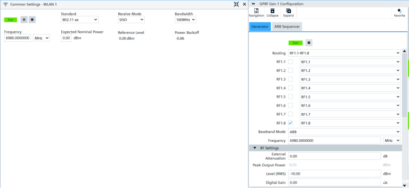
Task: Open the RF1.3 connector dropdown
Action: click(350, 79)
